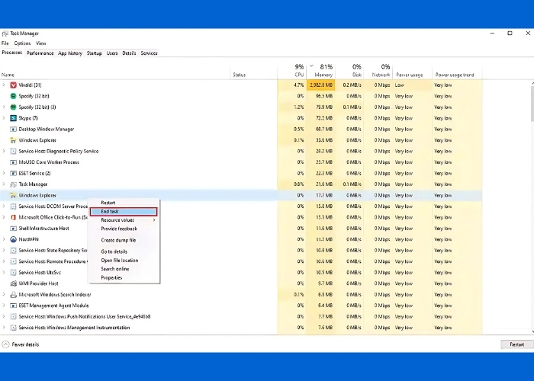
Task: Open the Startup tab
Action: tap(94, 53)
